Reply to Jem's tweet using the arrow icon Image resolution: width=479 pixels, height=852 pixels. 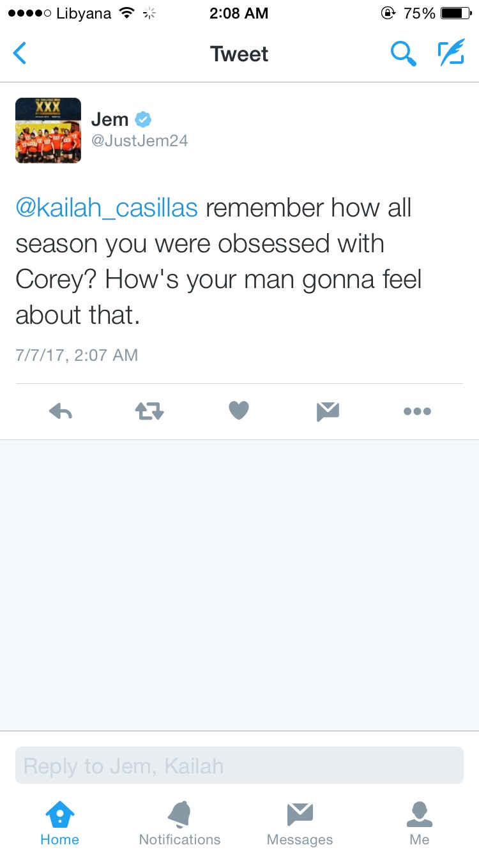(61, 412)
